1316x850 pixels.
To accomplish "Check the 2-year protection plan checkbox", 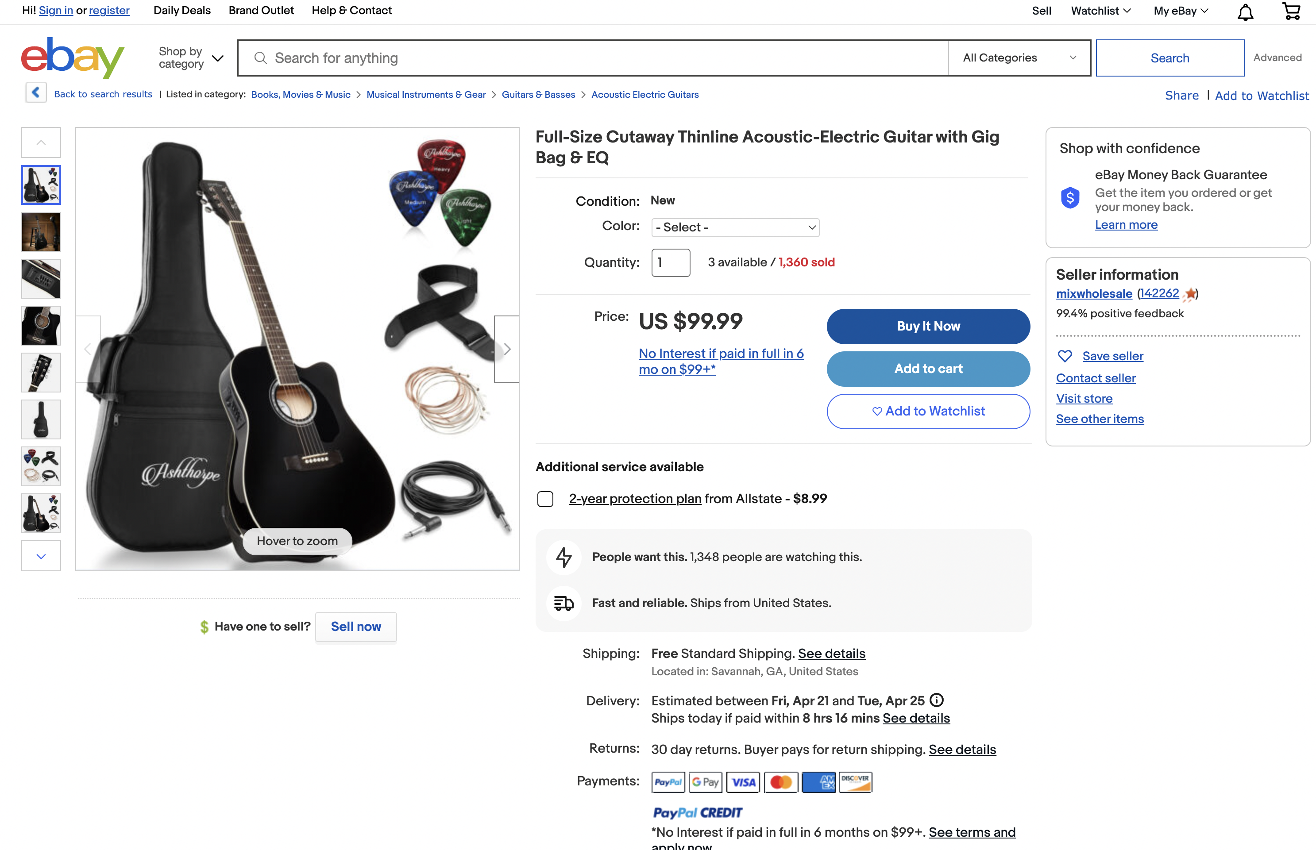I will click(x=545, y=499).
